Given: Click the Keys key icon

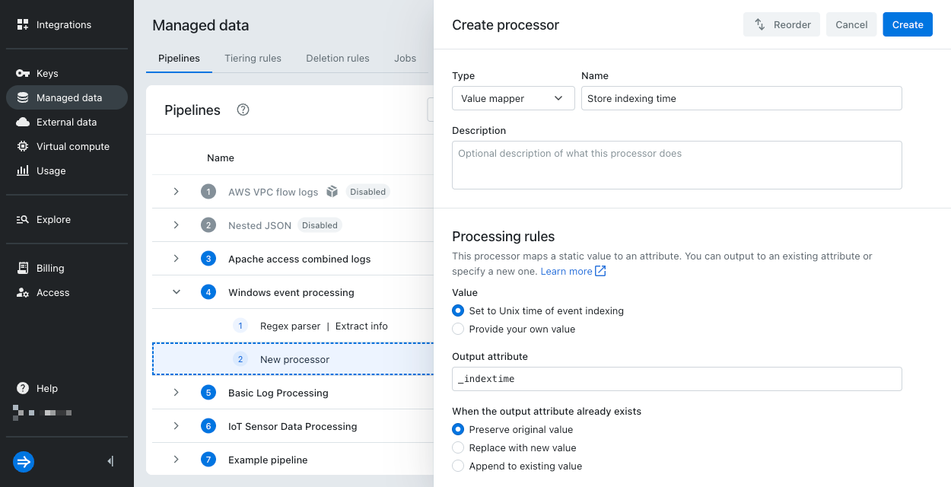Looking at the screenshot, I should [x=23, y=73].
